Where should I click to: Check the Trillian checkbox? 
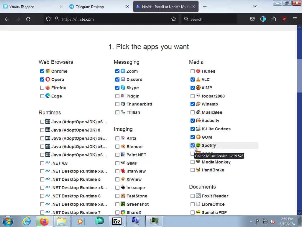pos(117,112)
